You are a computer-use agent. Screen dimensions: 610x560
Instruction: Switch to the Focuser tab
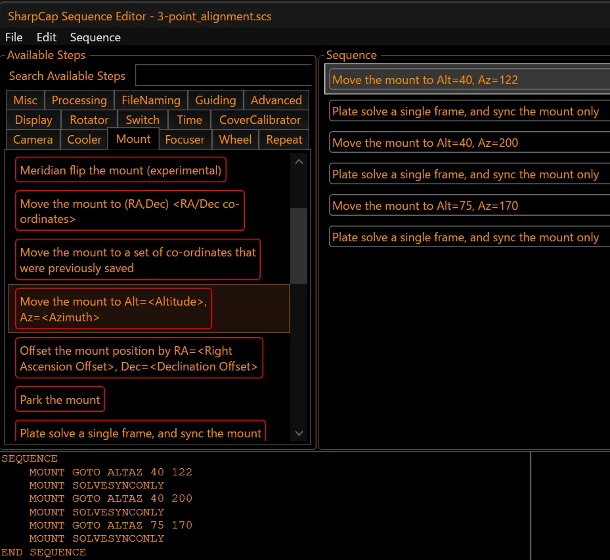coord(185,140)
